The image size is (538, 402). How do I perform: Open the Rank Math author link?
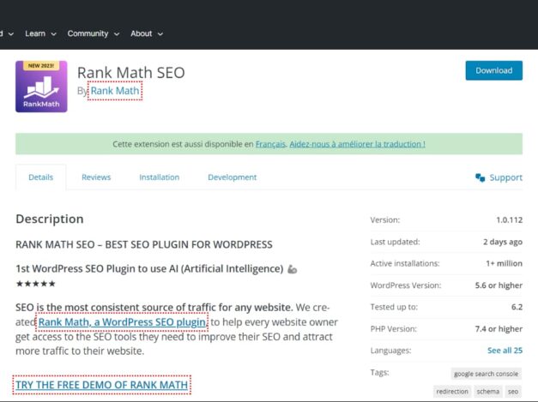(115, 91)
